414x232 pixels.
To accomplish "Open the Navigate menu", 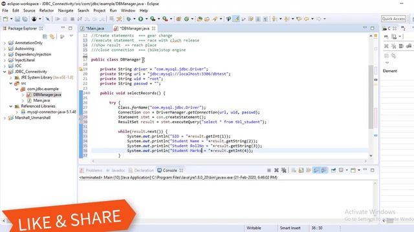I will [x=66, y=10].
